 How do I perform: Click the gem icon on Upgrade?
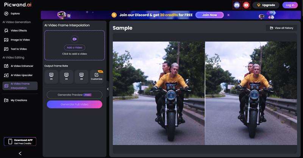click(259, 5)
